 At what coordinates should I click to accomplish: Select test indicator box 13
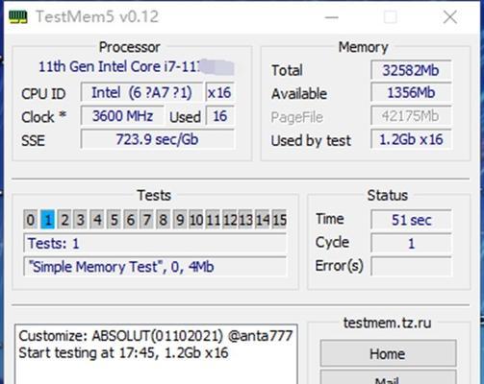[x=245, y=220]
